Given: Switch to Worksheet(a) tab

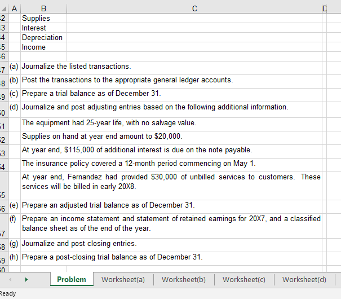Looking at the screenshot, I should coord(123,279).
